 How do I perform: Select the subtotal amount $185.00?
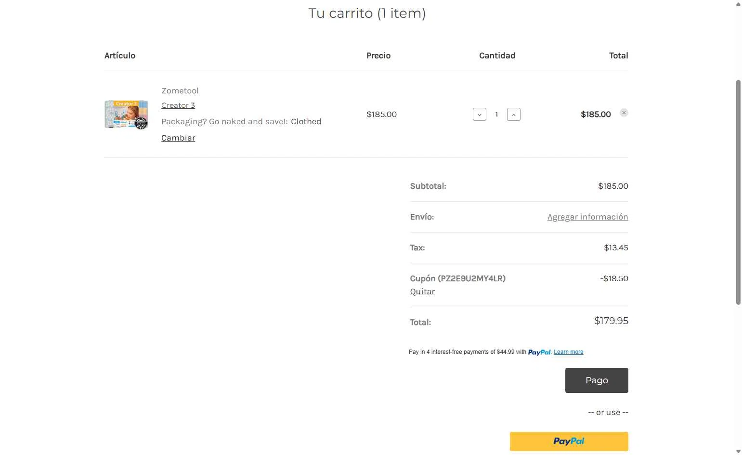(613, 186)
